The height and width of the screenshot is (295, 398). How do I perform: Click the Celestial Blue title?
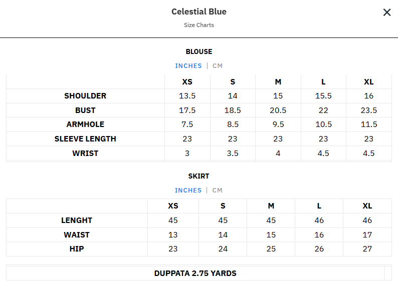click(199, 11)
